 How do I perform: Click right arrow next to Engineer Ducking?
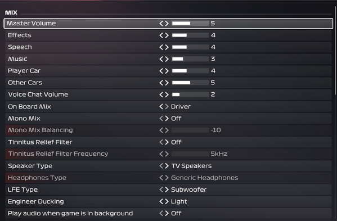[167, 201]
